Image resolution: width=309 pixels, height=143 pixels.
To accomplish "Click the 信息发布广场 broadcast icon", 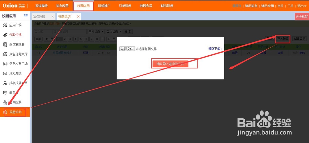I will coord(5,64).
